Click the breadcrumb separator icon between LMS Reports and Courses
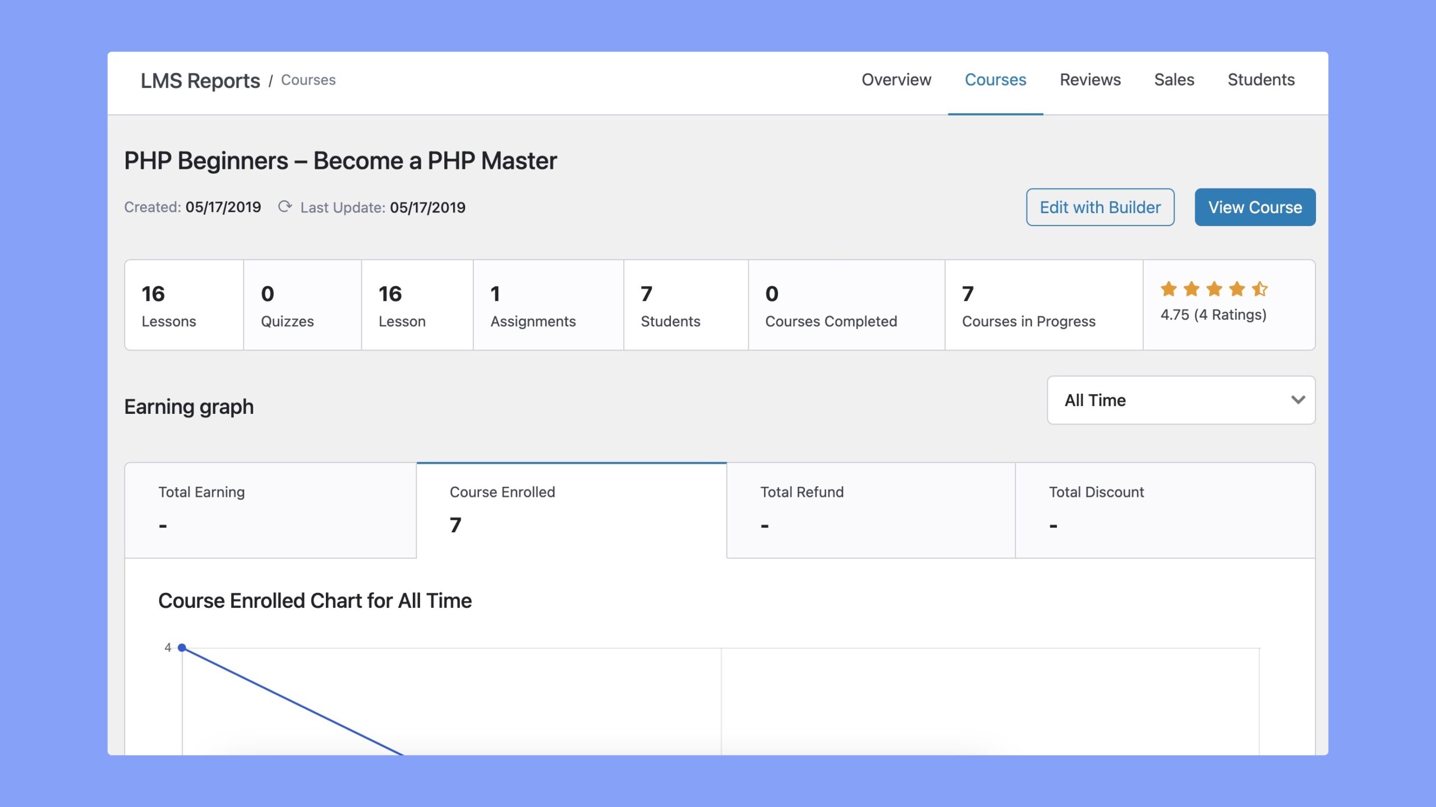Viewport: 1436px width, 807px height. pos(272,79)
